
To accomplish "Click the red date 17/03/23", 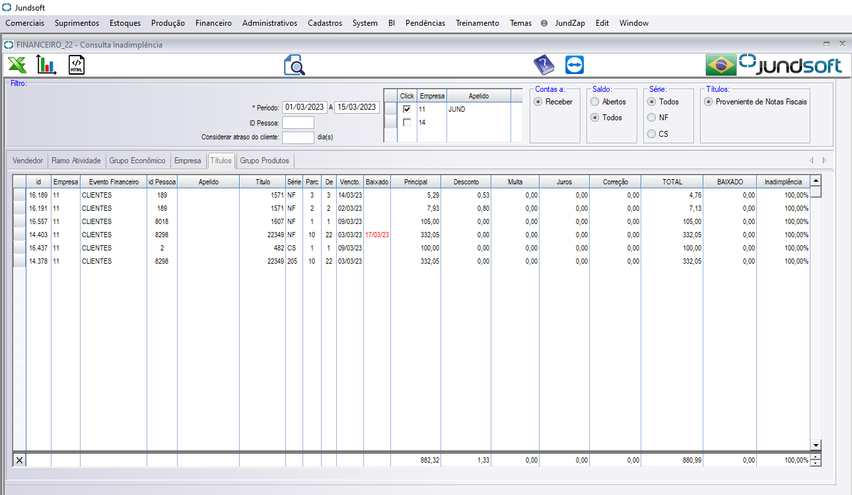I will click(x=377, y=235).
